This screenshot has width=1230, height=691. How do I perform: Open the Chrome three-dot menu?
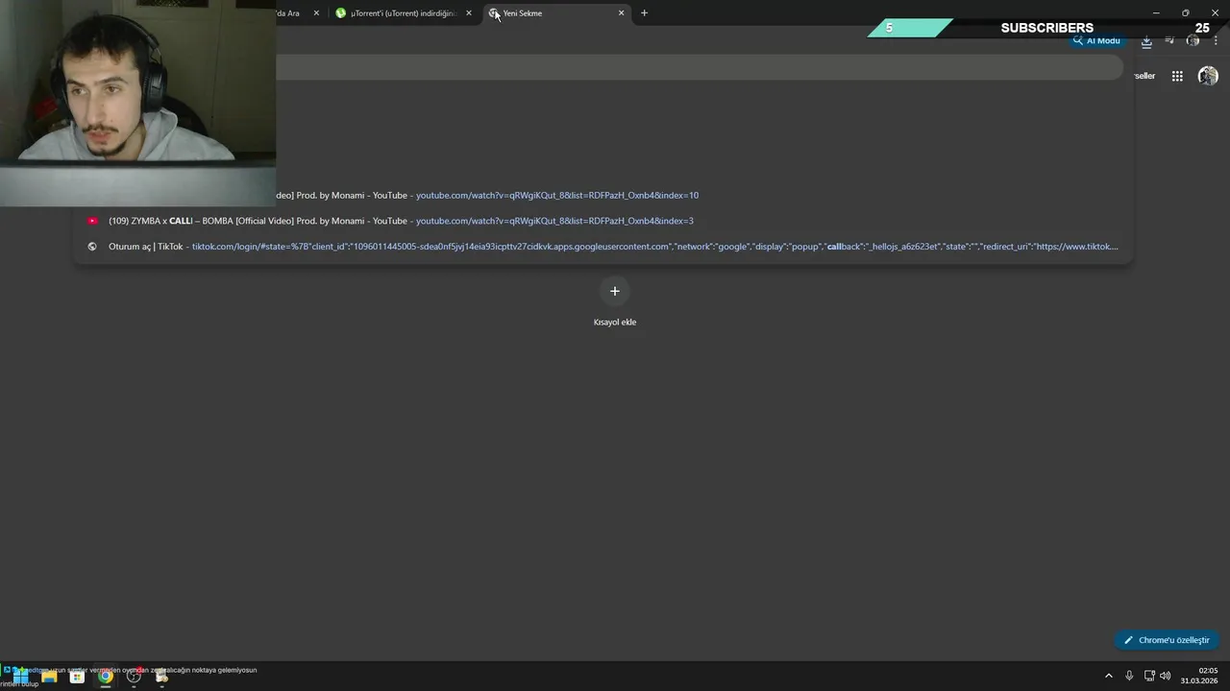tap(1216, 40)
